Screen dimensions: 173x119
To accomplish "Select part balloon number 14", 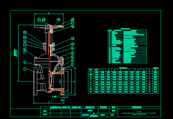I will pos(25,37).
